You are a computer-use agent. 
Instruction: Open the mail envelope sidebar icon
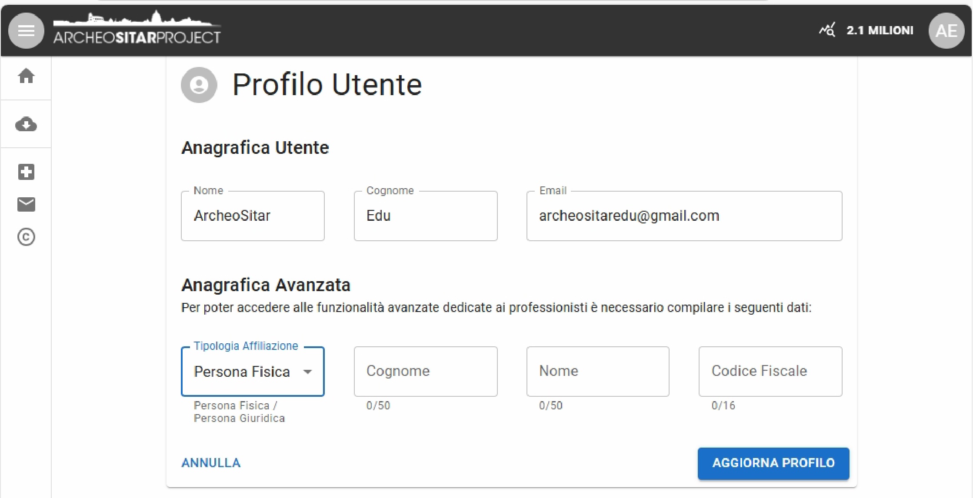point(26,204)
